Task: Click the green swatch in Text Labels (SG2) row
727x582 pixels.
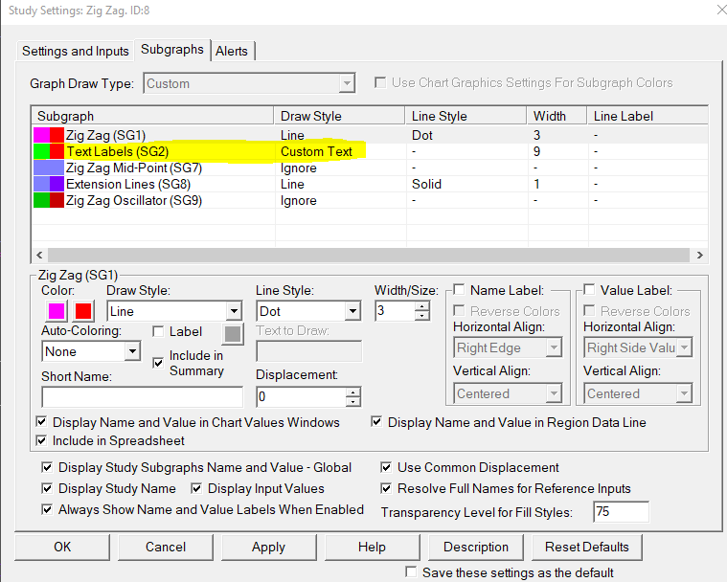Action: tap(41, 151)
